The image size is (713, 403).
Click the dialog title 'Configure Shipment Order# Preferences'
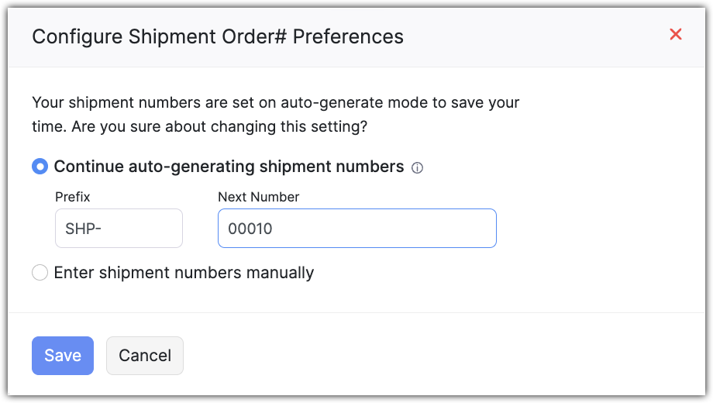(218, 36)
